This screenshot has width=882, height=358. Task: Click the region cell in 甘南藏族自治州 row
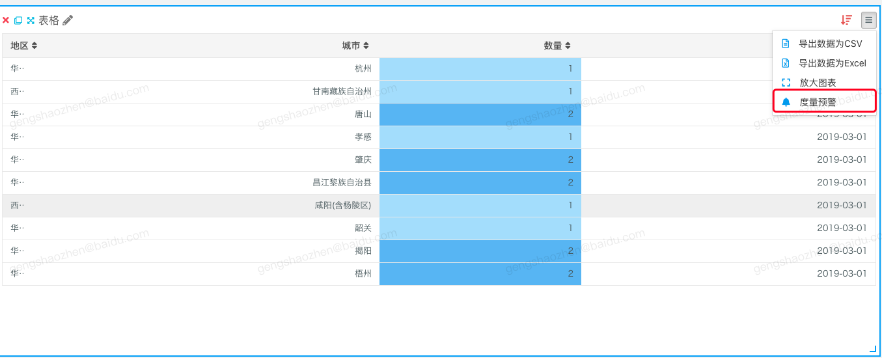click(x=17, y=92)
